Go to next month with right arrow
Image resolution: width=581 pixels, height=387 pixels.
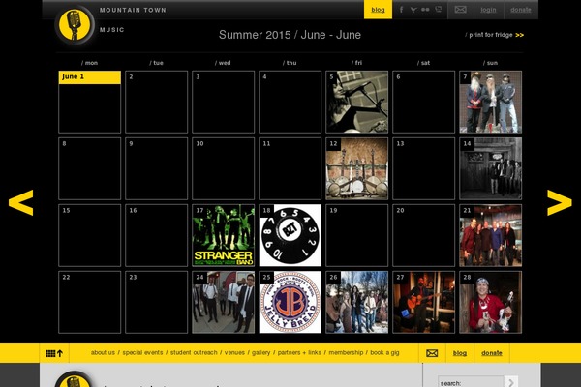560,202
